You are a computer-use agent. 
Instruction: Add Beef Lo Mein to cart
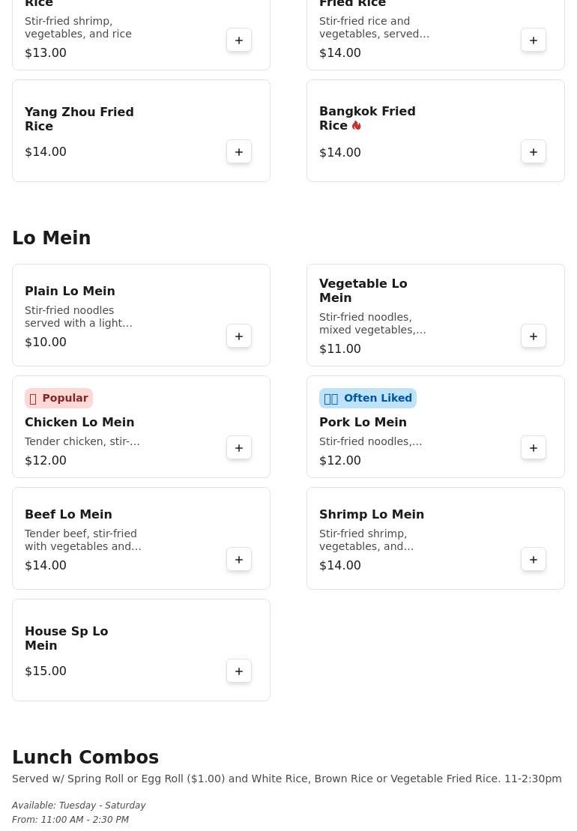[x=239, y=560]
